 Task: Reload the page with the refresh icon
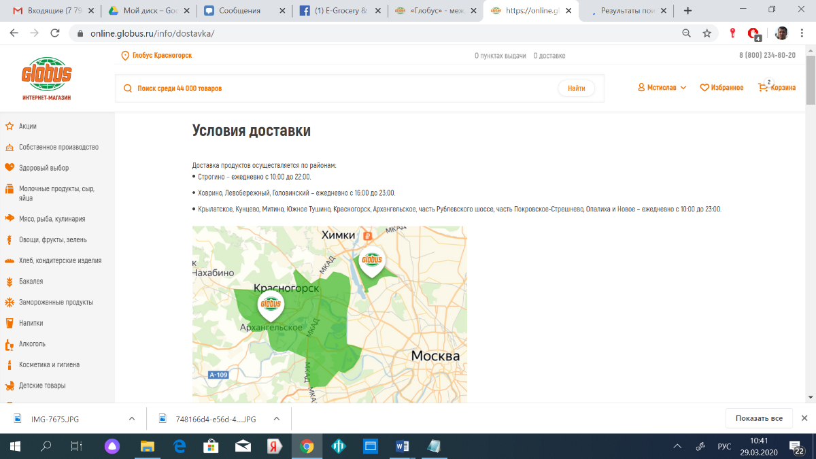(x=55, y=33)
